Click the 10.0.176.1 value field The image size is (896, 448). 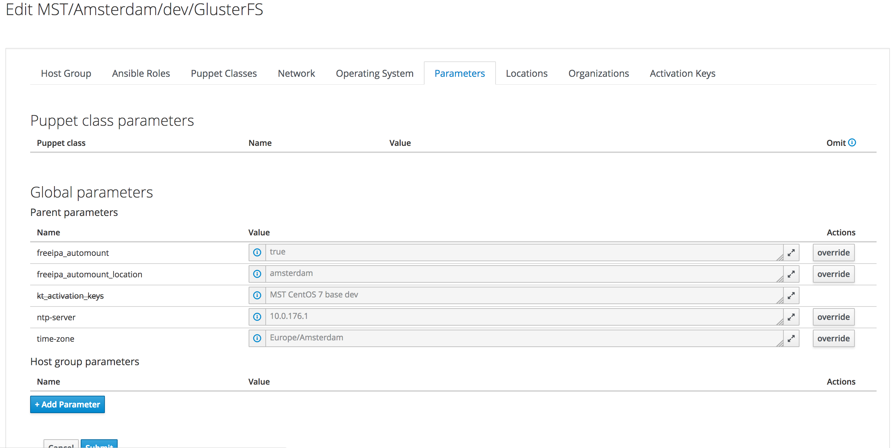pyautogui.click(x=524, y=317)
